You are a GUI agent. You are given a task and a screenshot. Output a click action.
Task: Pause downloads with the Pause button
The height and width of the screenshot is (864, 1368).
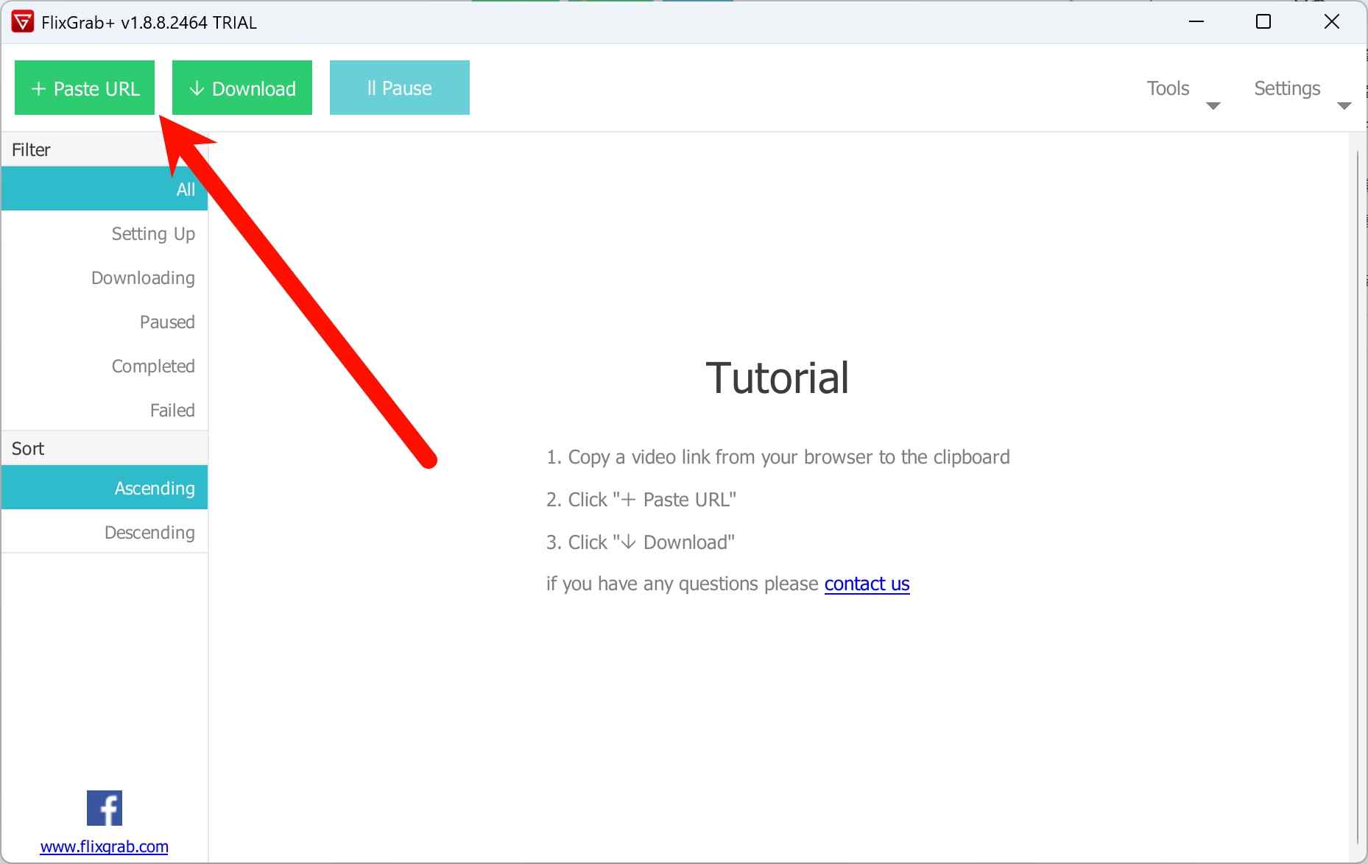pos(400,88)
